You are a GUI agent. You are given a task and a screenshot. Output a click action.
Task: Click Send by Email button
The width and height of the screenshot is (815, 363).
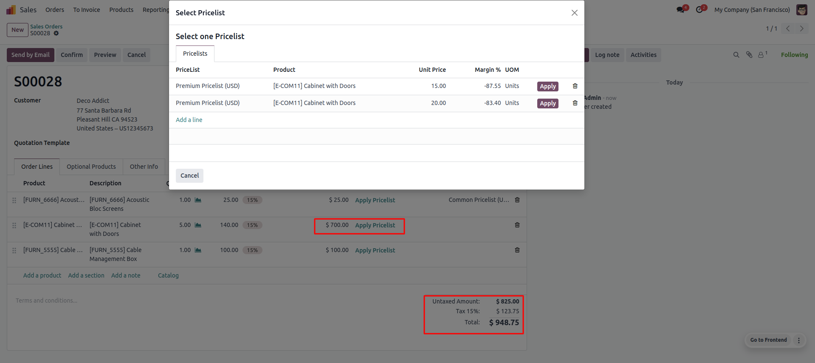(31, 55)
